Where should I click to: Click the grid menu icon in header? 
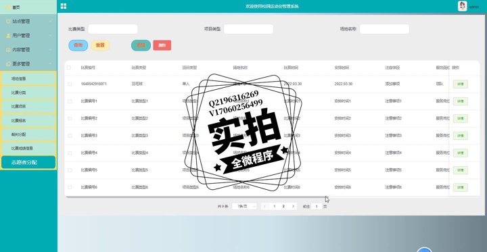(64, 6)
